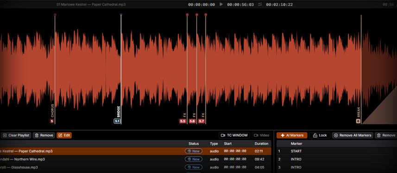The height and width of the screenshot is (173, 397).
Task: Click the Status column header
Action: tap(194, 144)
